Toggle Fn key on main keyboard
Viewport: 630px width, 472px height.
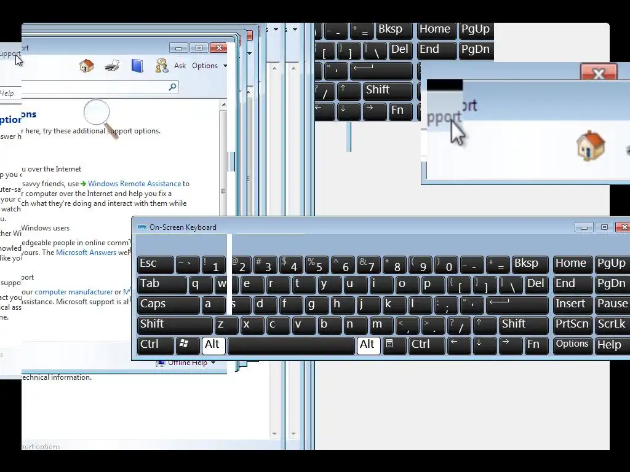pos(536,345)
